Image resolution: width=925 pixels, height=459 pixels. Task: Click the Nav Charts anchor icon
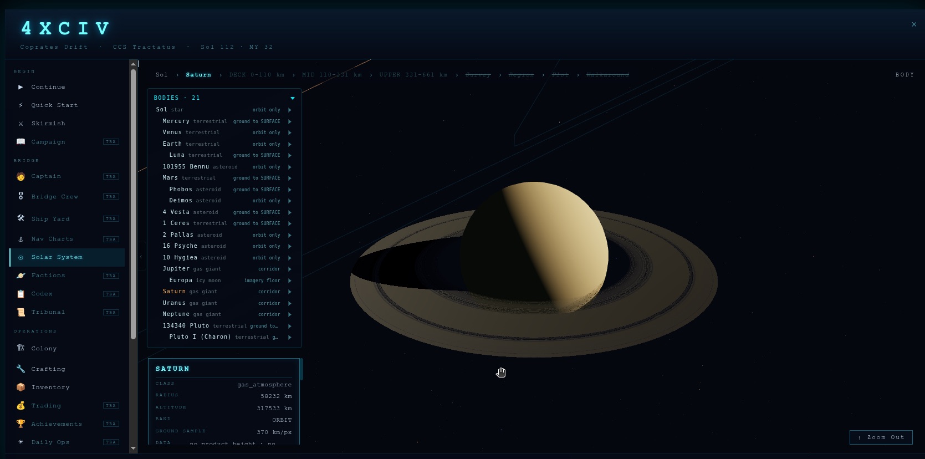coord(21,239)
